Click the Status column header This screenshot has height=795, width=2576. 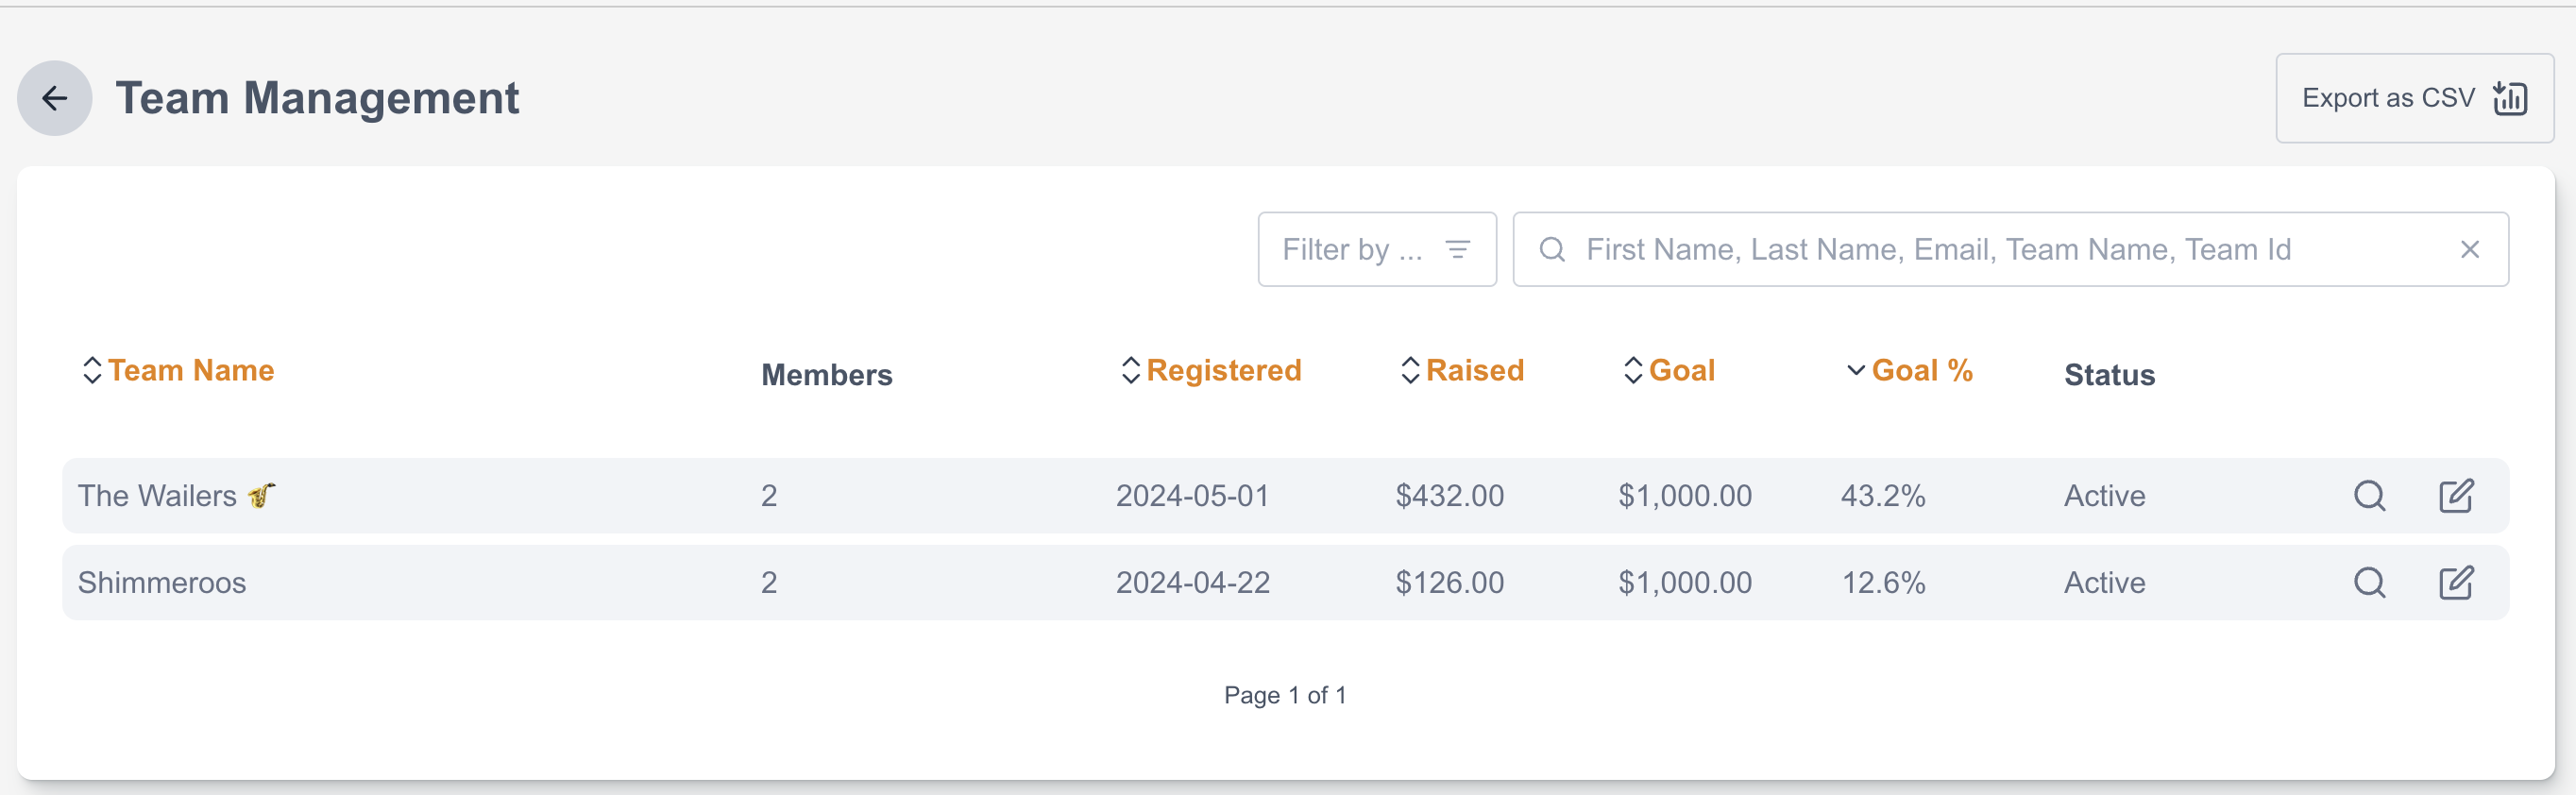tap(2109, 375)
